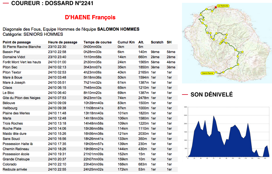
Task: Click the Scratch column header
Action: [157, 42]
